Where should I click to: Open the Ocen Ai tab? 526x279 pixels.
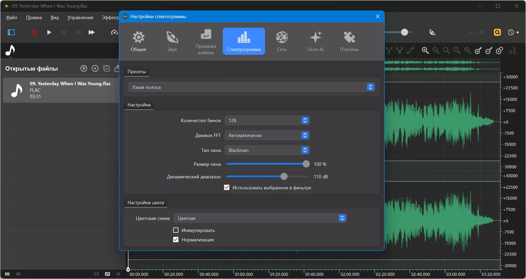315,41
